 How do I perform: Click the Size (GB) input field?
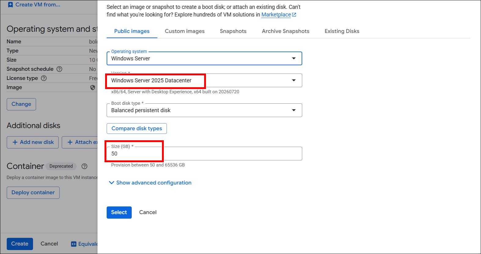click(x=204, y=154)
